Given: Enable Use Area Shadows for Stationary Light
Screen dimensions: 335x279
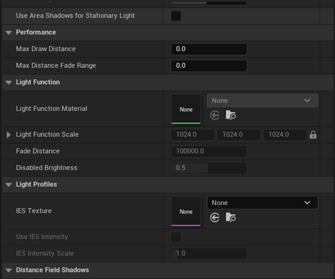Looking at the screenshot, I should coord(176,16).
